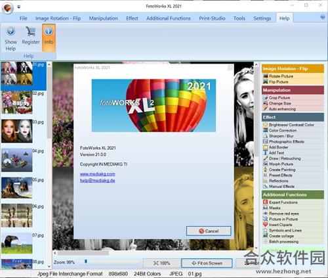Close the FotoWorks info dialog
328x278 pixels.
[230, 68]
